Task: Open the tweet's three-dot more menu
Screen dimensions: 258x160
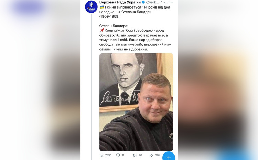Action: [x=171, y=2]
